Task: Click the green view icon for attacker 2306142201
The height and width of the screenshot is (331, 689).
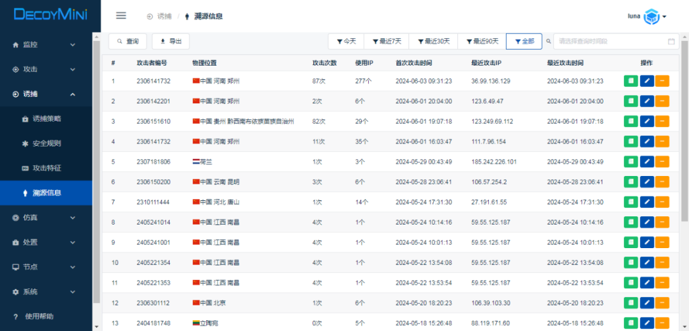Action: coord(631,101)
